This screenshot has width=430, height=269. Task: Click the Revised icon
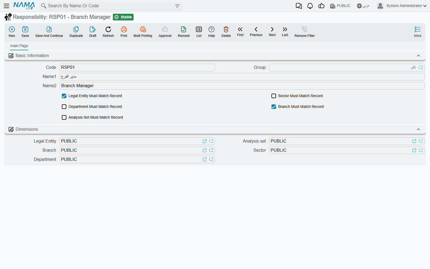[x=184, y=32]
